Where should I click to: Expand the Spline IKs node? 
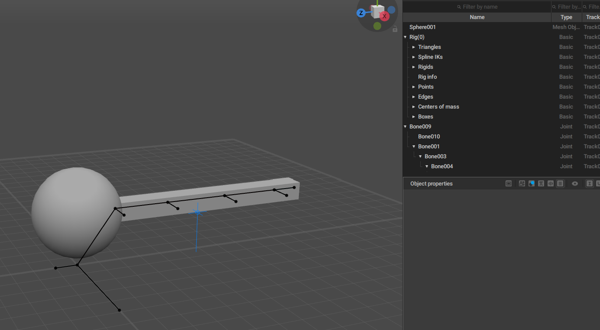pos(414,57)
